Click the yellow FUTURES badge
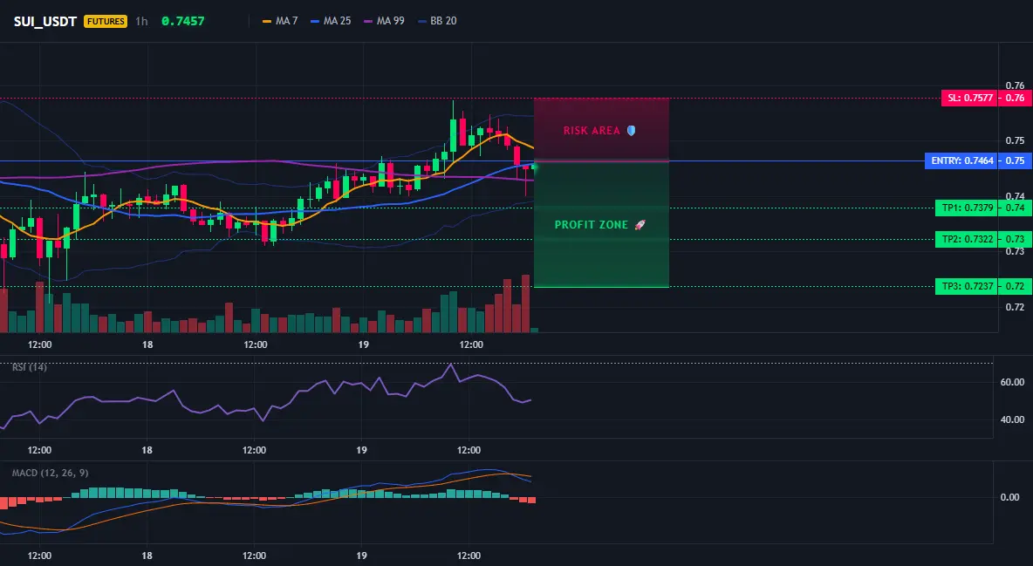Viewport: 1033px width, 566px height. tap(106, 21)
